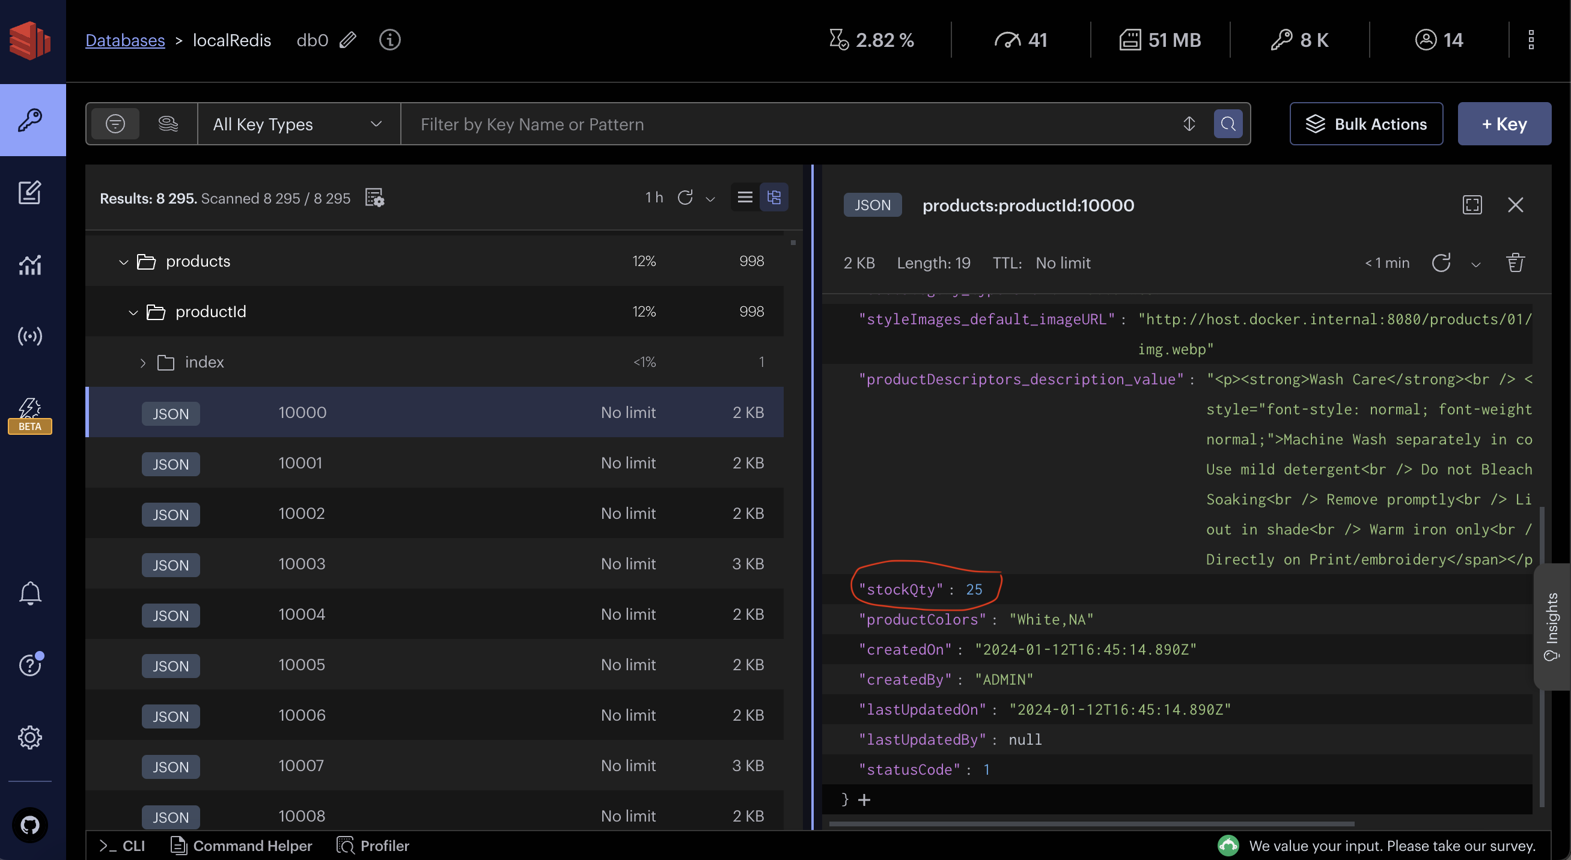Switch to filter by key name mode
Image resolution: width=1571 pixels, height=860 pixels.
[x=115, y=124]
